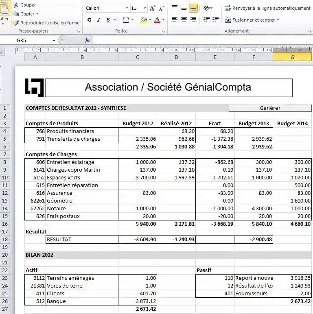Open the borders dropdown arrow
Viewport: 313px width, 314px height.
click(132, 20)
